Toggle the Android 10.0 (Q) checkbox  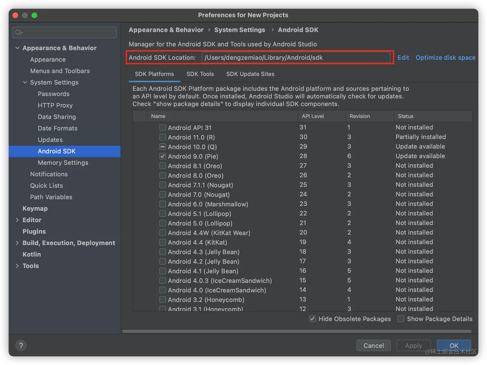pyautogui.click(x=163, y=147)
